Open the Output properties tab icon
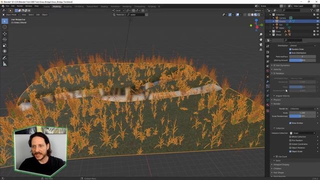This screenshot has width=320, height=180. pyautogui.click(x=268, y=56)
